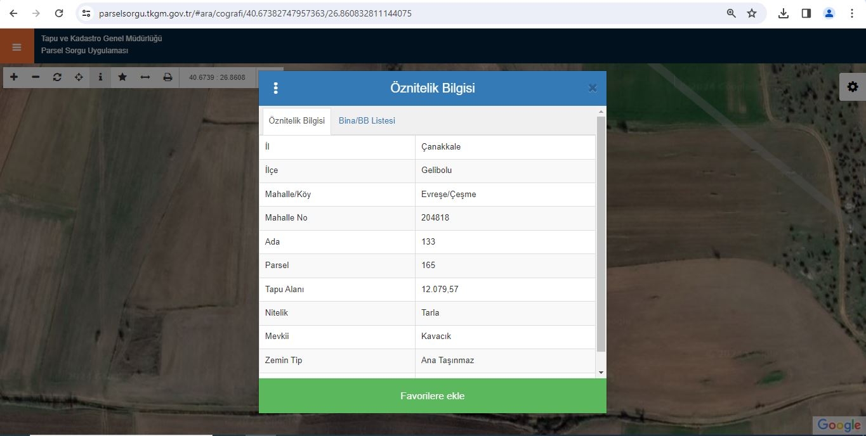
Task: Click the browser address bar URL
Action: (x=255, y=13)
